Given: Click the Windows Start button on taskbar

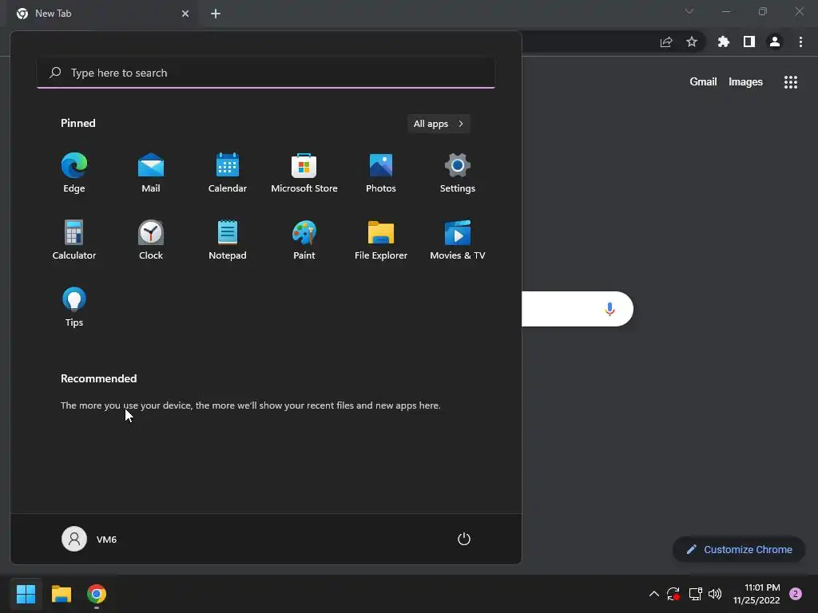Looking at the screenshot, I should click(x=26, y=594).
